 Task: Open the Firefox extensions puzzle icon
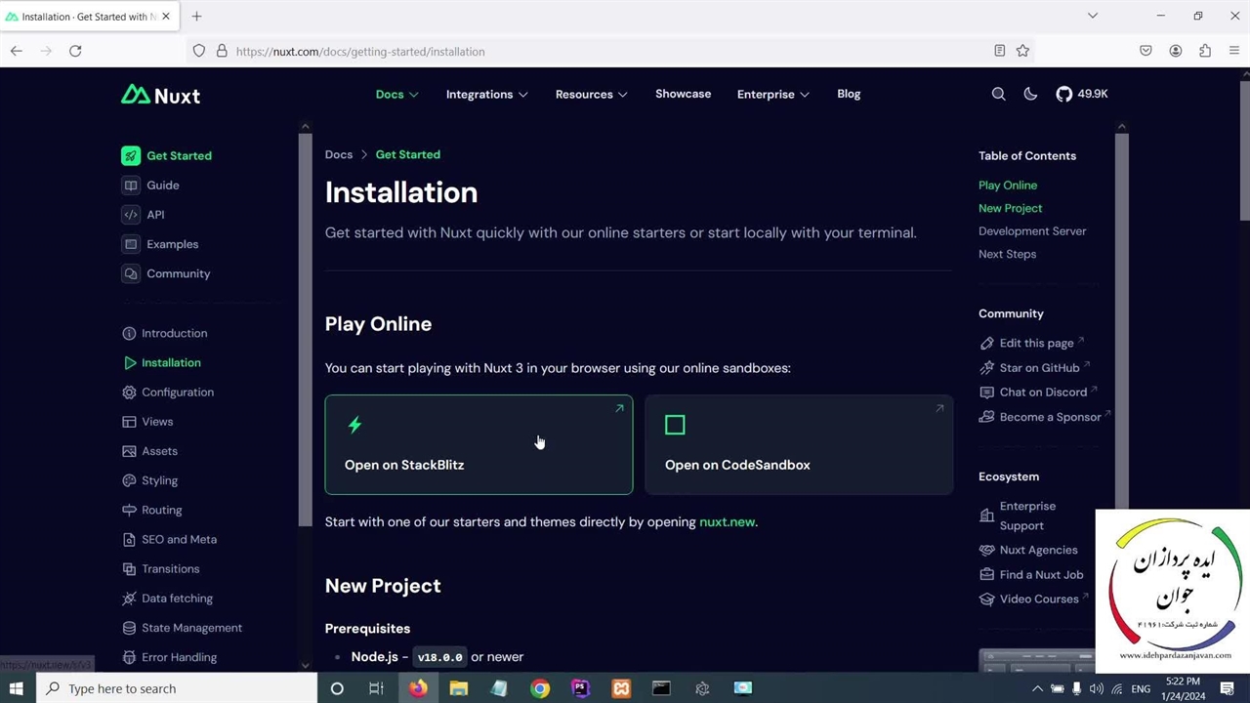[1205, 51]
